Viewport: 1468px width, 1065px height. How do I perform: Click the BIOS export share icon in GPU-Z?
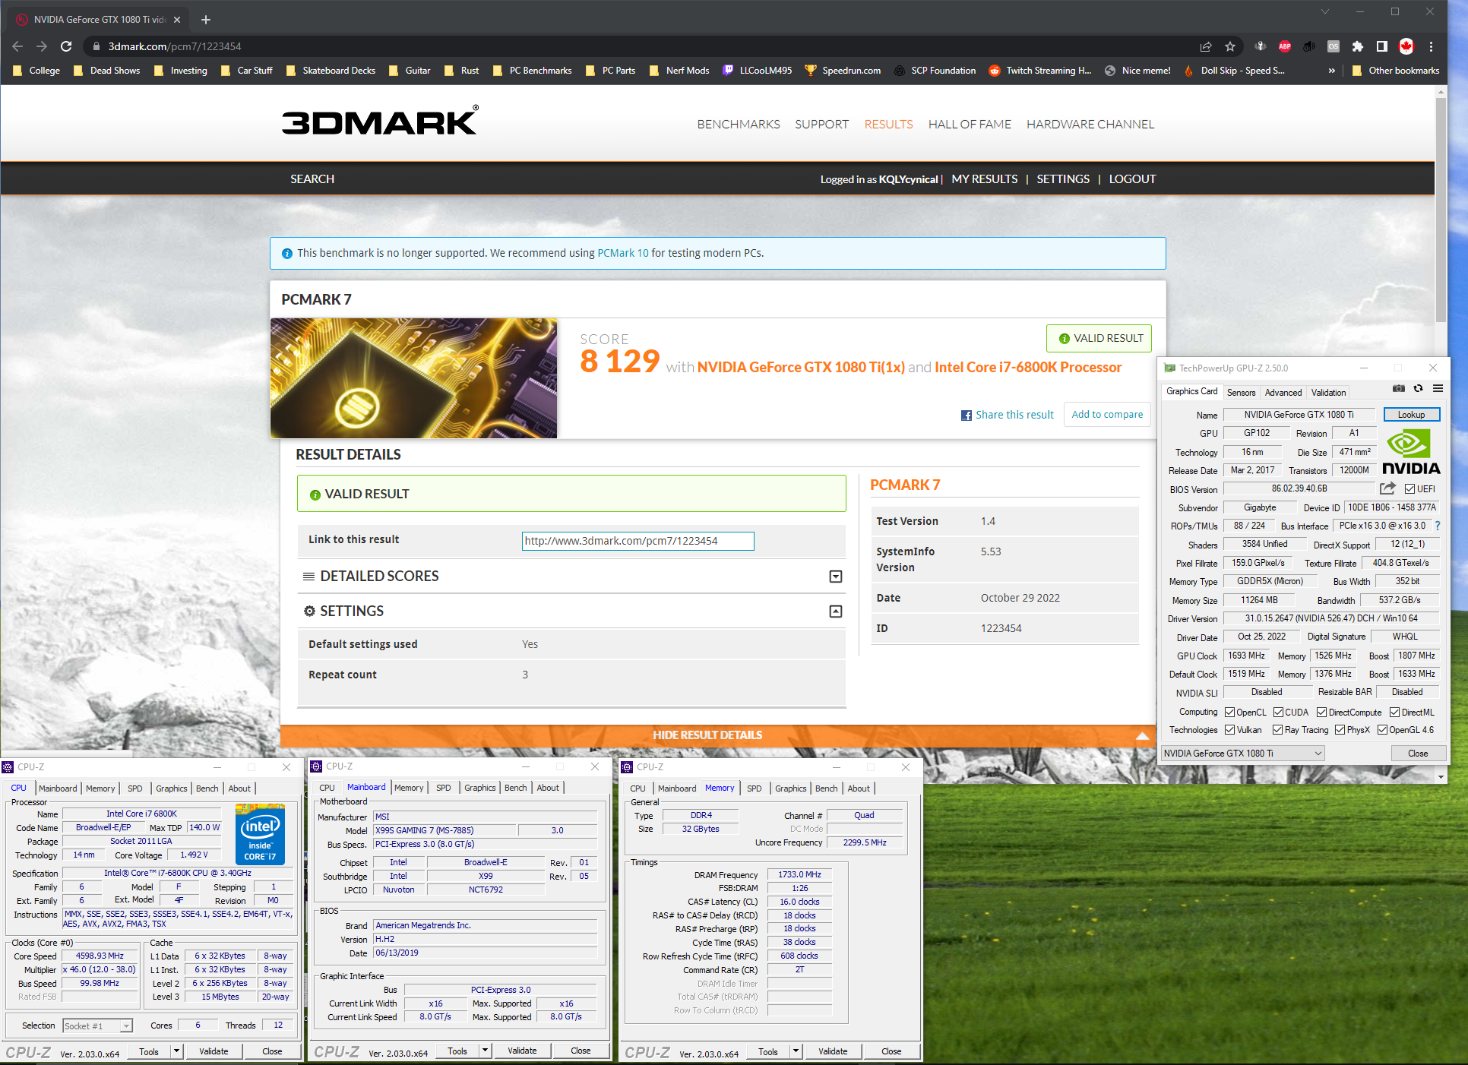click(x=1387, y=488)
